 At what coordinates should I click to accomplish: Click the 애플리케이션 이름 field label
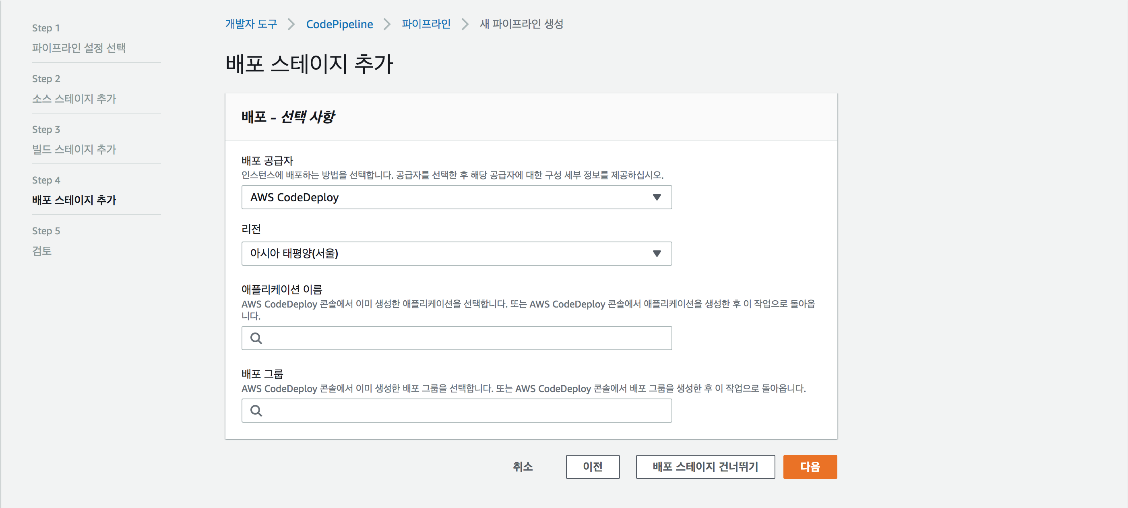[281, 289]
